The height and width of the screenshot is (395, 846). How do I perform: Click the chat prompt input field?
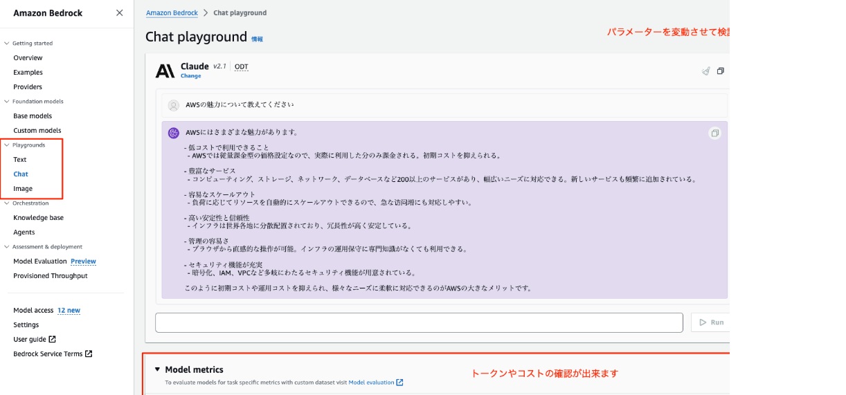point(419,322)
